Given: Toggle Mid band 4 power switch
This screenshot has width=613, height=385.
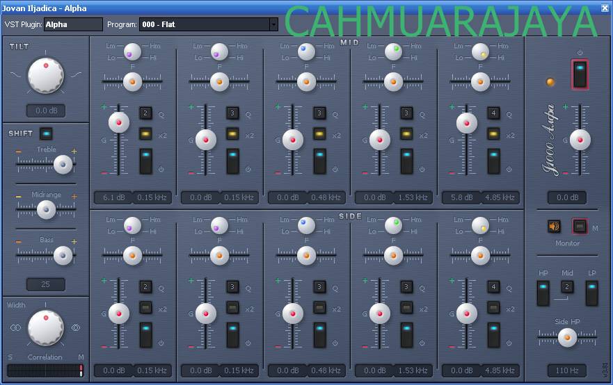Looking at the screenshot, I should pyautogui.click(x=406, y=161).
